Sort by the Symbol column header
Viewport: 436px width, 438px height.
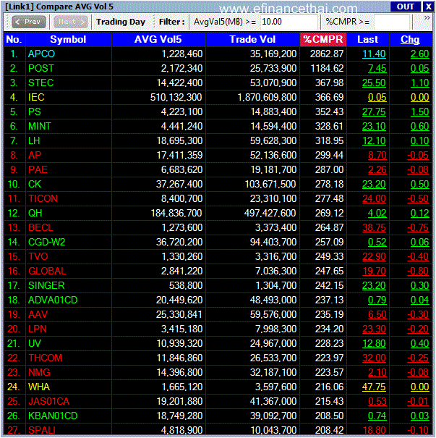pos(68,39)
